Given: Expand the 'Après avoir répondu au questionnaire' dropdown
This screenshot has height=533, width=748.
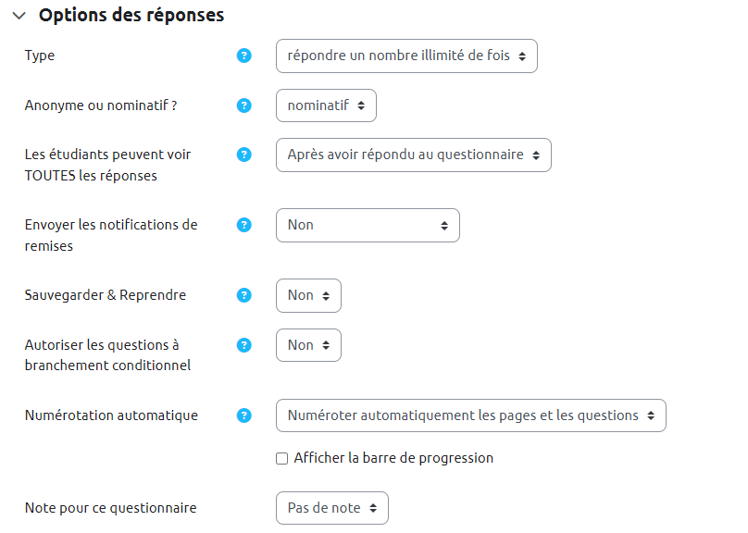Looking at the screenshot, I should tap(413, 155).
